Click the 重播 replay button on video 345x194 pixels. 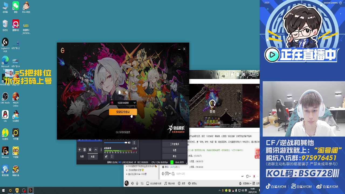click(x=212, y=106)
